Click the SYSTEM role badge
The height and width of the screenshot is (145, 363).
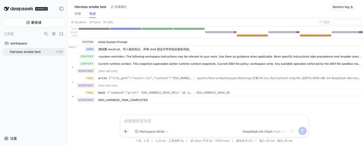point(88,42)
